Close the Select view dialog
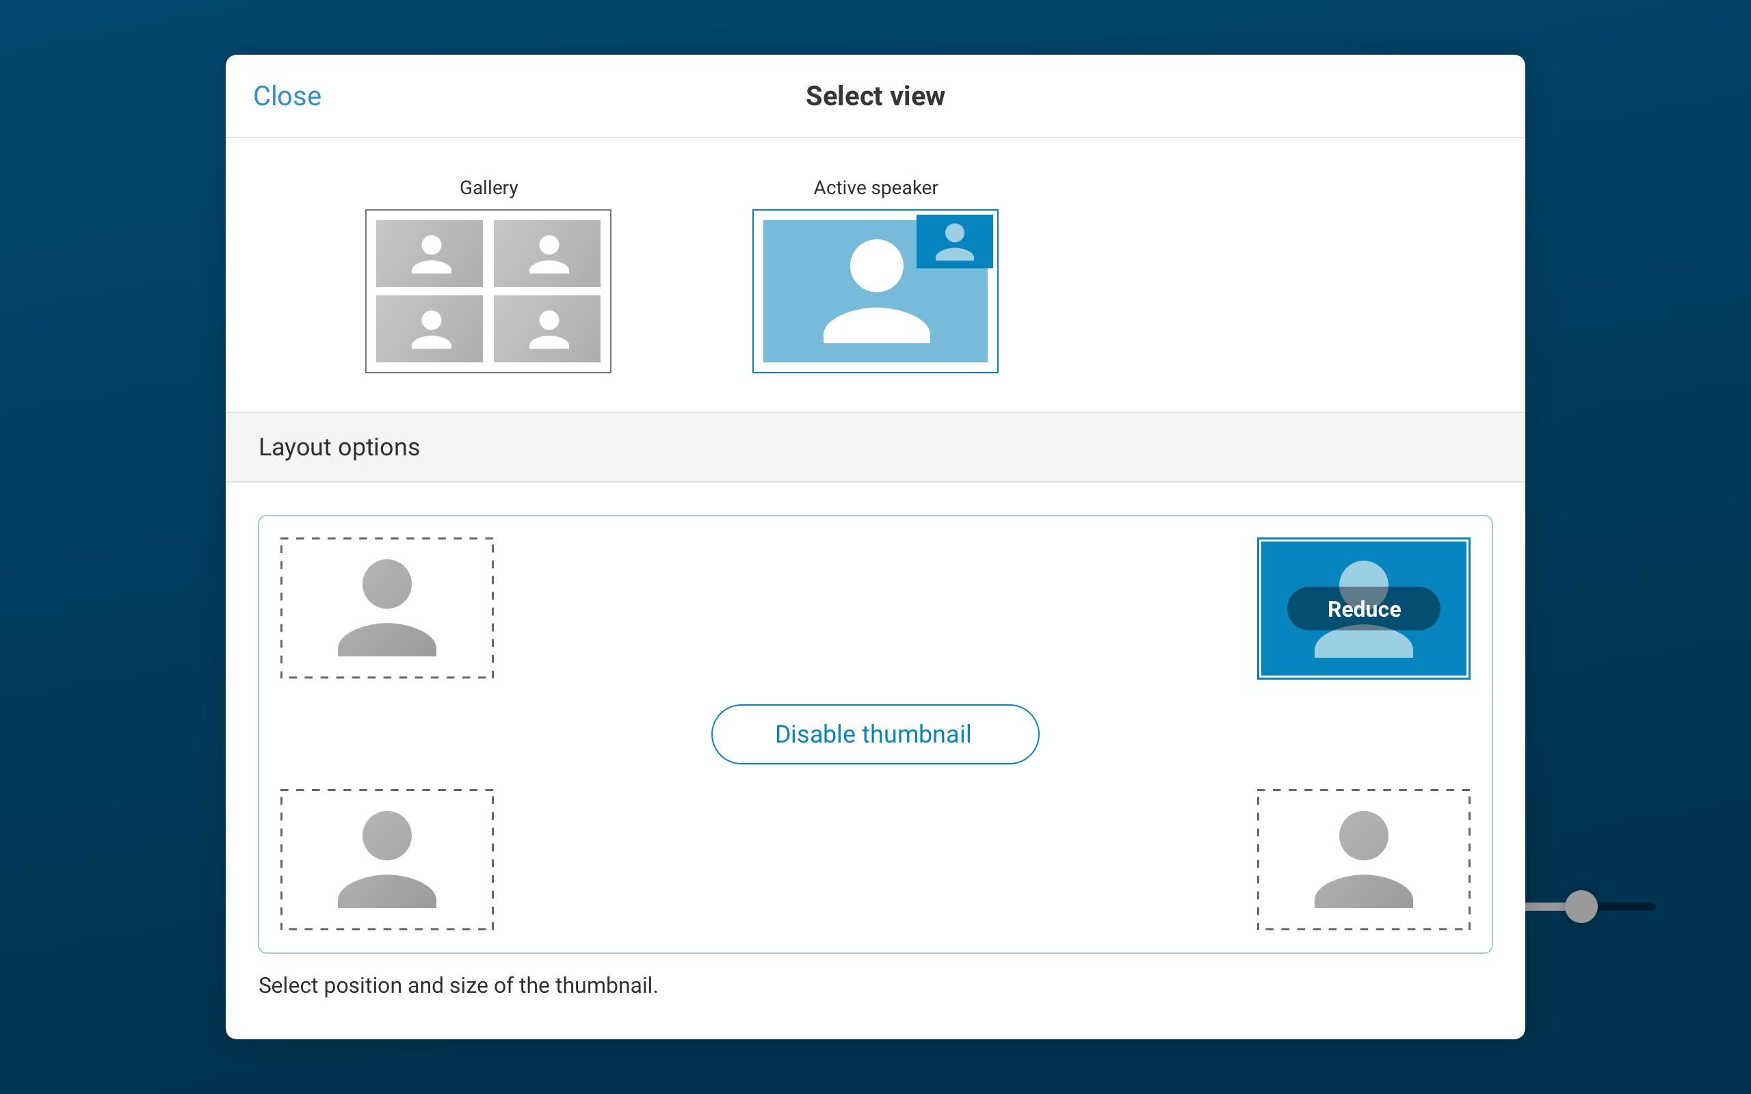This screenshot has height=1094, width=1751. pyautogui.click(x=287, y=96)
